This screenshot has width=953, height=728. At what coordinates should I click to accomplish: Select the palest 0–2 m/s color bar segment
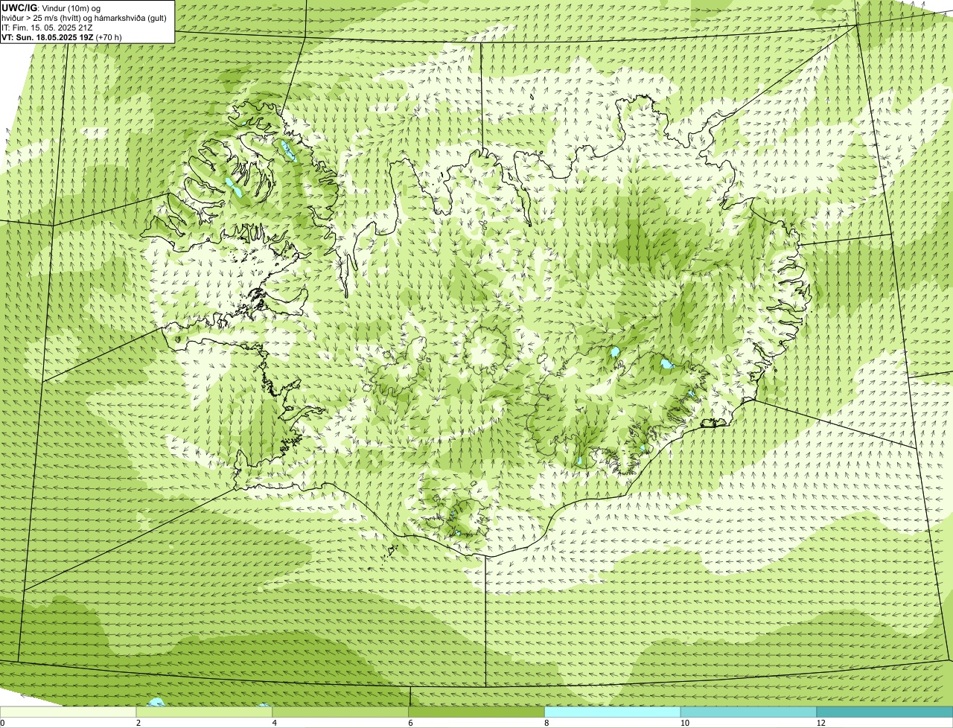coord(68,712)
